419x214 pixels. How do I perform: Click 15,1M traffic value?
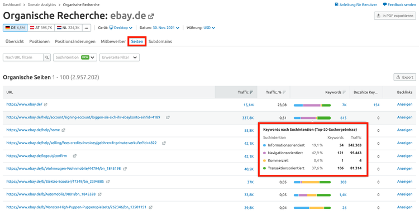coord(249,105)
